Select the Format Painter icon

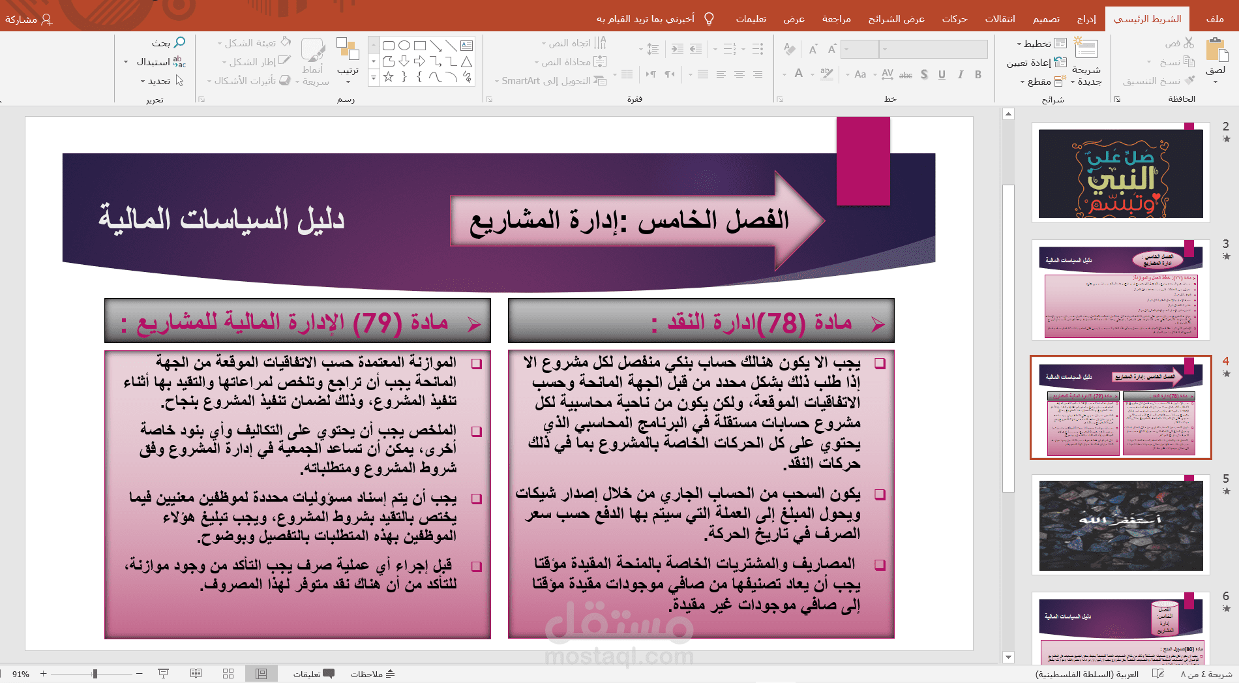click(1189, 81)
